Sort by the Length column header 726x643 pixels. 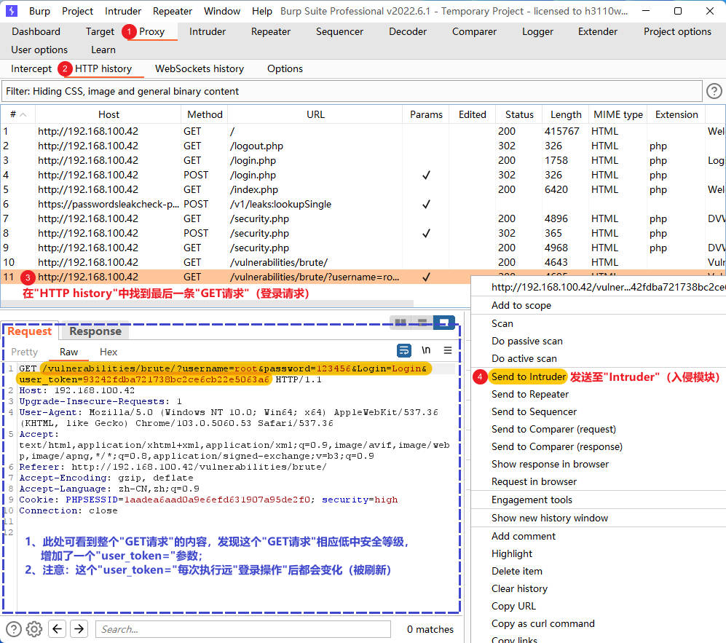[x=565, y=114]
